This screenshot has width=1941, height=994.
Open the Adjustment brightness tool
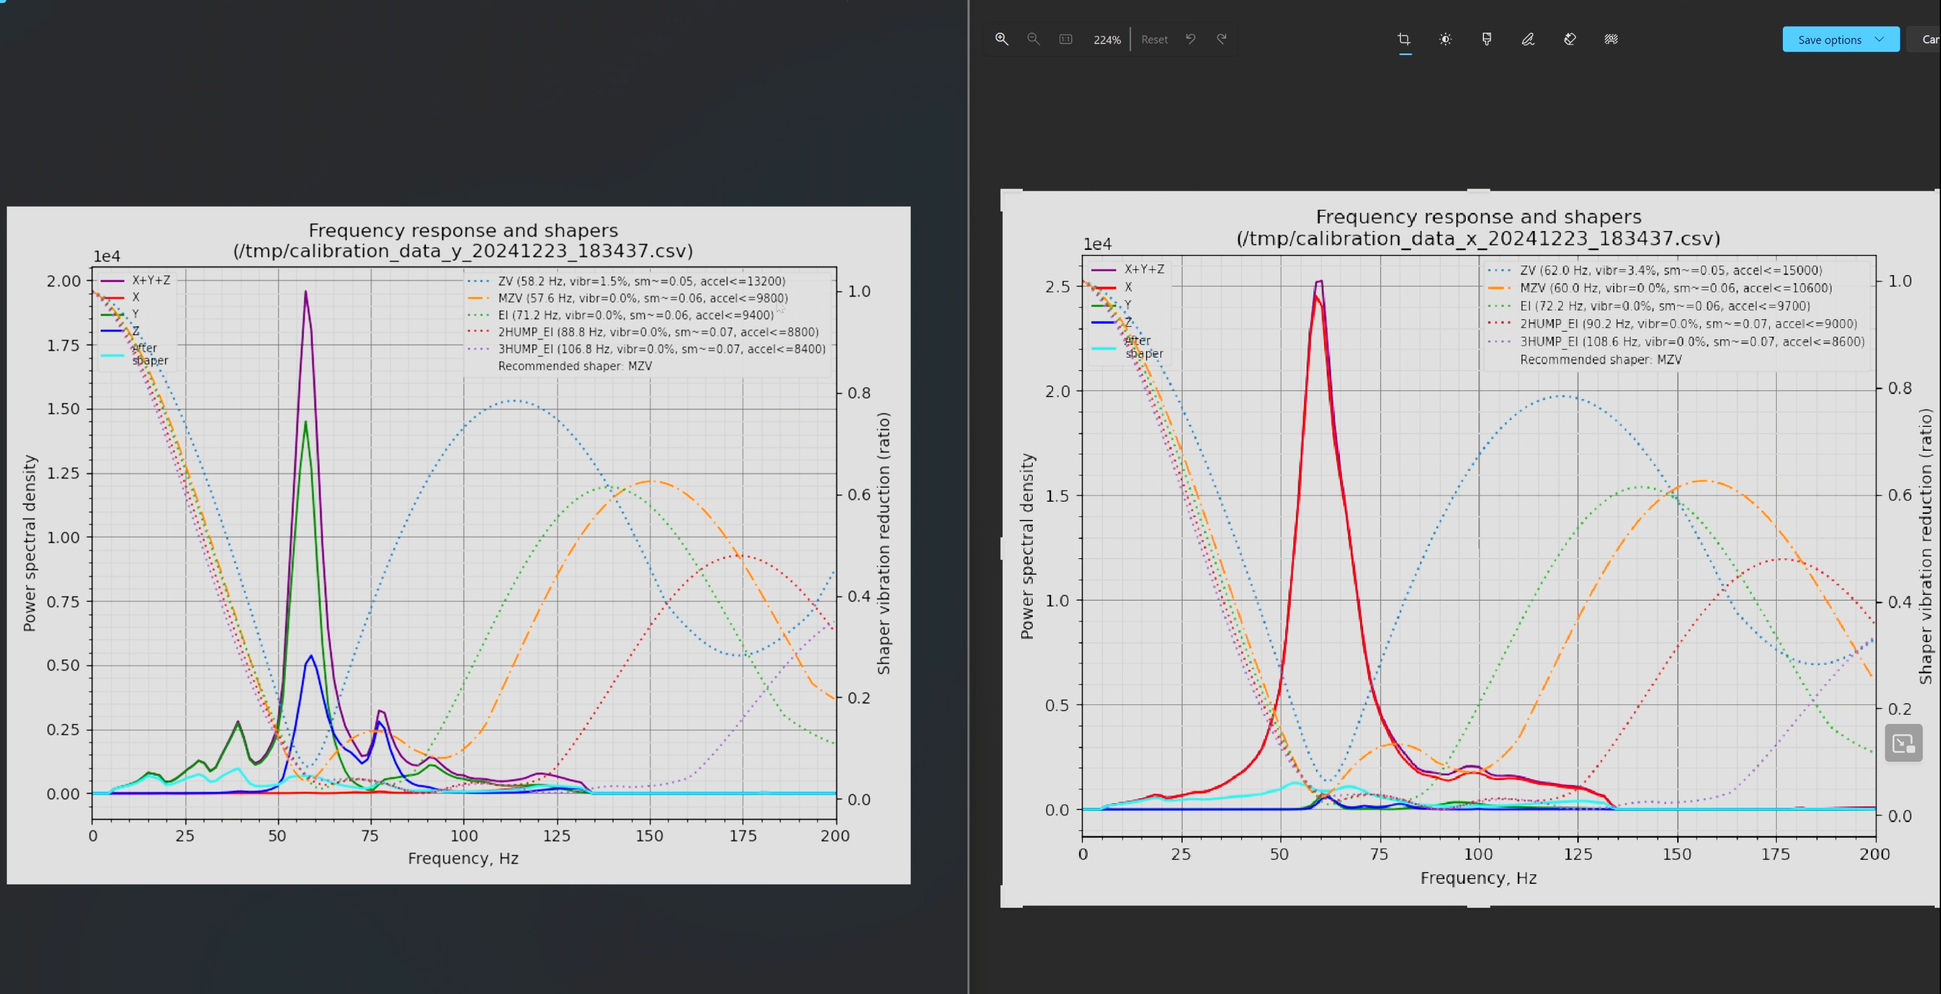click(1445, 39)
